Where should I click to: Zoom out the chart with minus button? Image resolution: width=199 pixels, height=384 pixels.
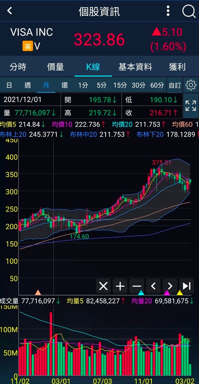[137, 286]
